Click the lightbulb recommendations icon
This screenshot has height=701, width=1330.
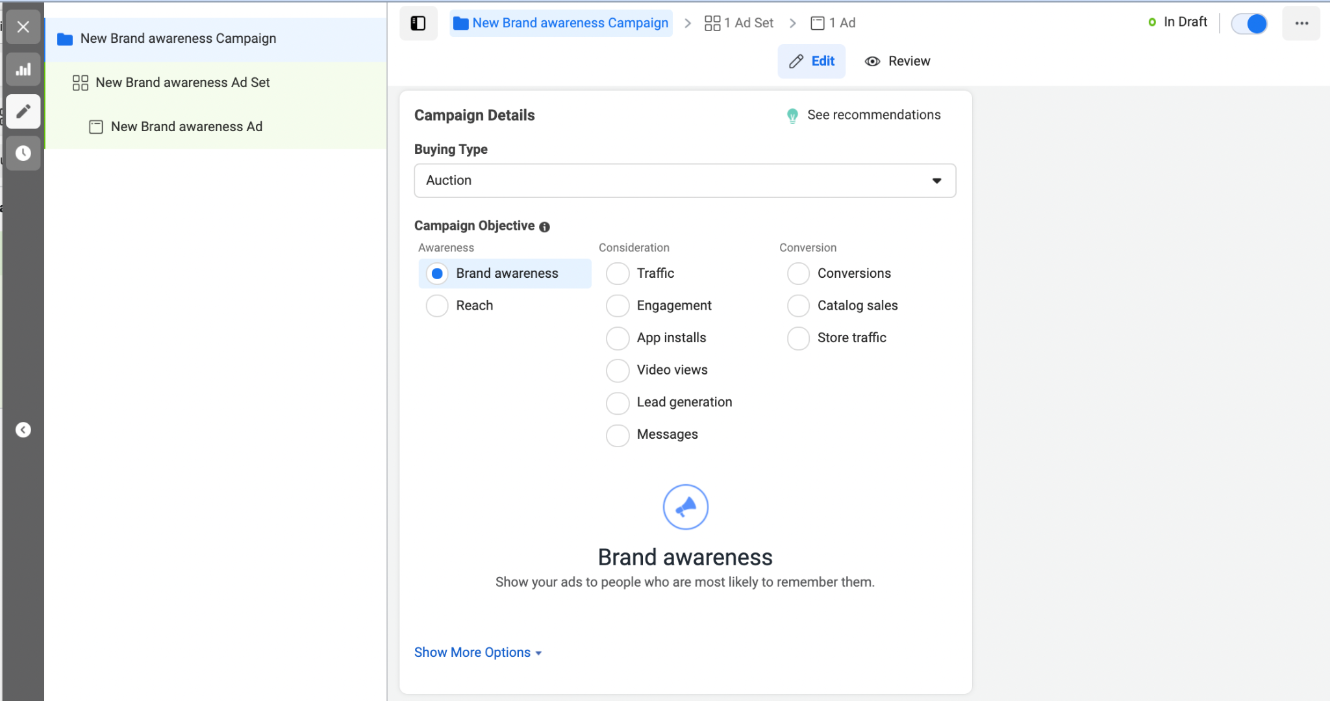(791, 116)
